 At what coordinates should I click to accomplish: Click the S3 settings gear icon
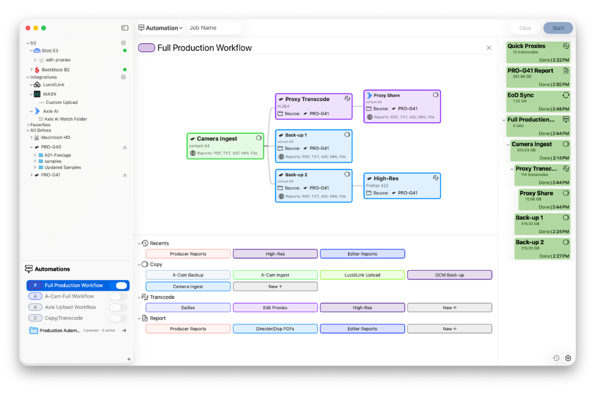[x=123, y=43]
